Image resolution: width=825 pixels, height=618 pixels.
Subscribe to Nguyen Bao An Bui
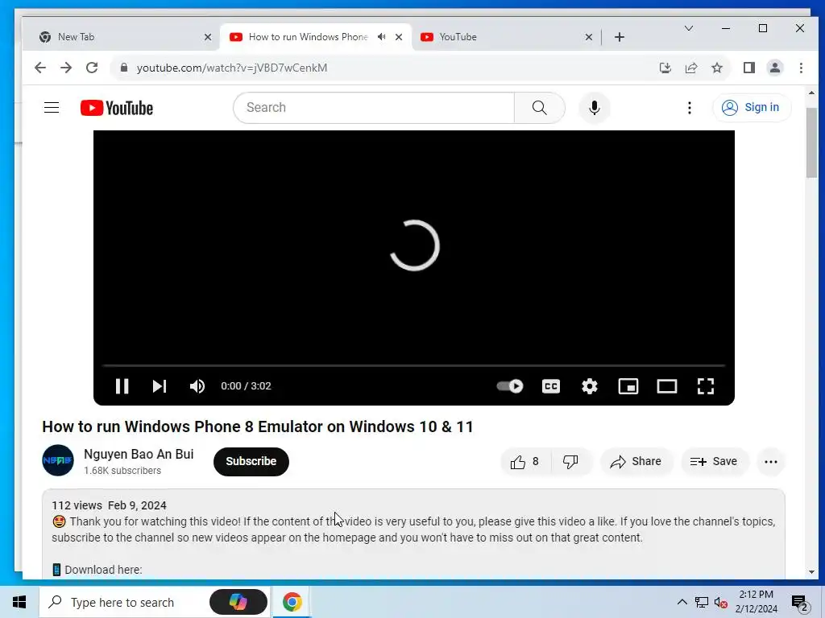point(251,461)
